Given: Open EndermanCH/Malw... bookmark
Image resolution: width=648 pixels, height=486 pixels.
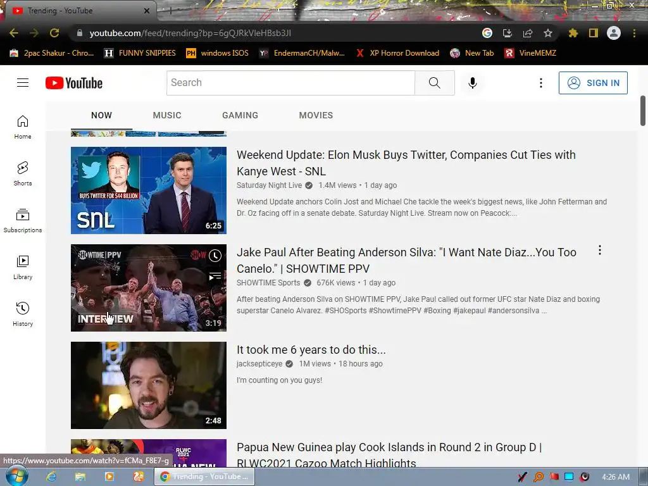Looking at the screenshot, I should (x=302, y=53).
